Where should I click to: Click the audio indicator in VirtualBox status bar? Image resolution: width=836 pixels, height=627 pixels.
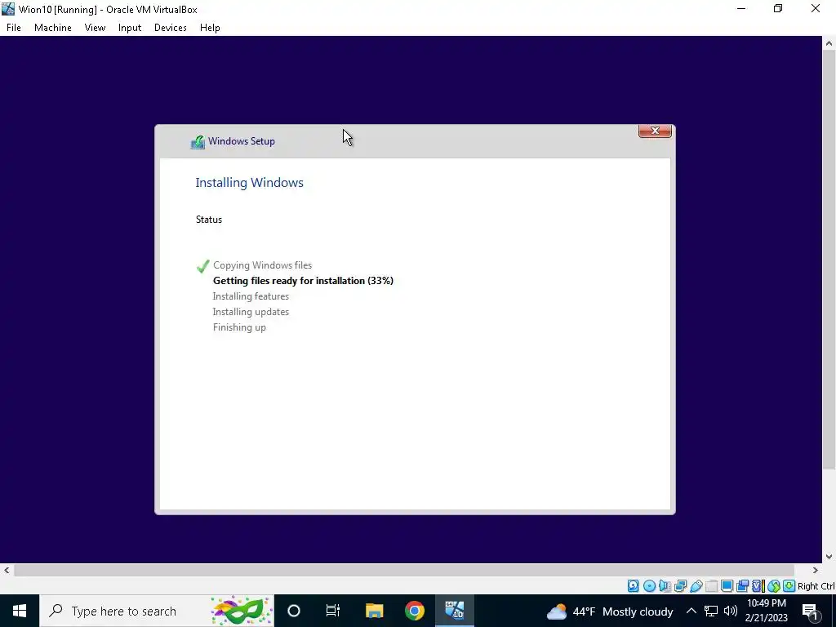665,586
